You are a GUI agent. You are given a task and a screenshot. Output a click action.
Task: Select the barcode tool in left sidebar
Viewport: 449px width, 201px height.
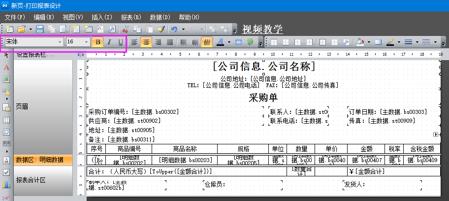click(6, 144)
